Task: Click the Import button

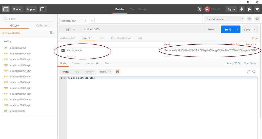Action: [31, 9]
